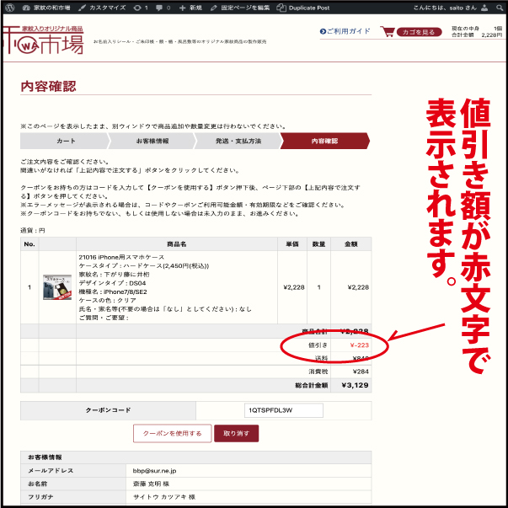508x508 pixels.
Task: Click the 金額 column header
Action: coord(351,244)
